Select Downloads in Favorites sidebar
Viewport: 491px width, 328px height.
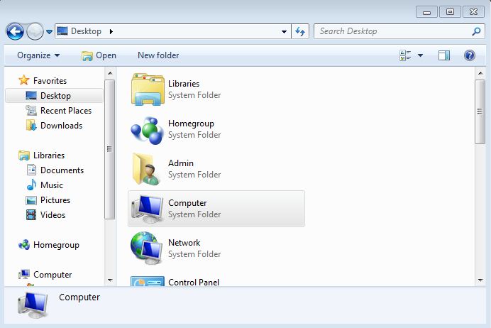[x=61, y=126]
